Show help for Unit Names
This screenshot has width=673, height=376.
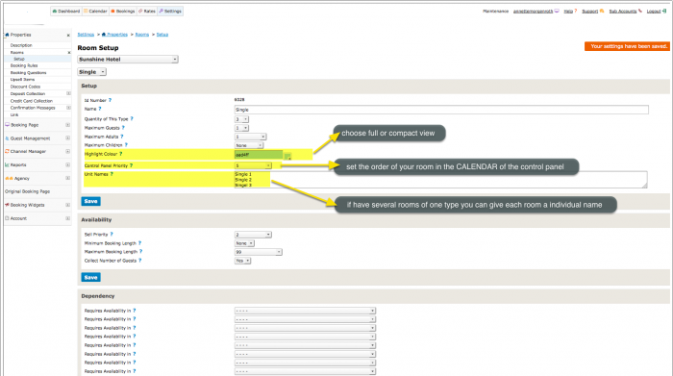pos(112,174)
